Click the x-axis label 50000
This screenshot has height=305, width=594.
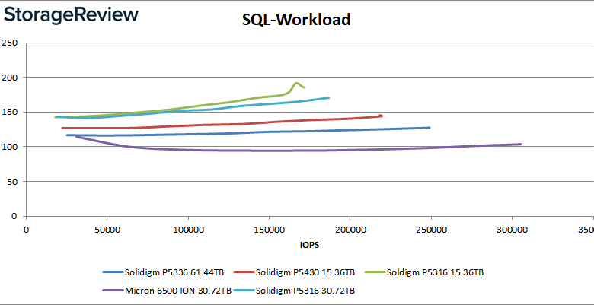(x=107, y=229)
